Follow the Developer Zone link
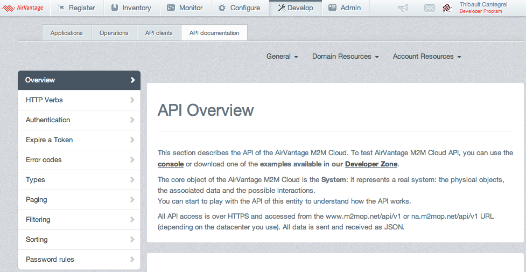The height and width of the screenshot is (272, 526). [371, 164]
